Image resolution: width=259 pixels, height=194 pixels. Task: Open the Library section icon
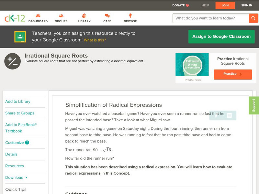pyautogui.click(x=84, y=15)
